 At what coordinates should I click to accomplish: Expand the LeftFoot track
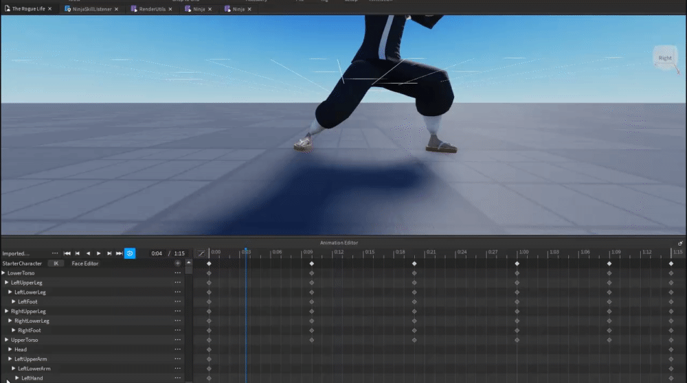[x=14, y=301]
